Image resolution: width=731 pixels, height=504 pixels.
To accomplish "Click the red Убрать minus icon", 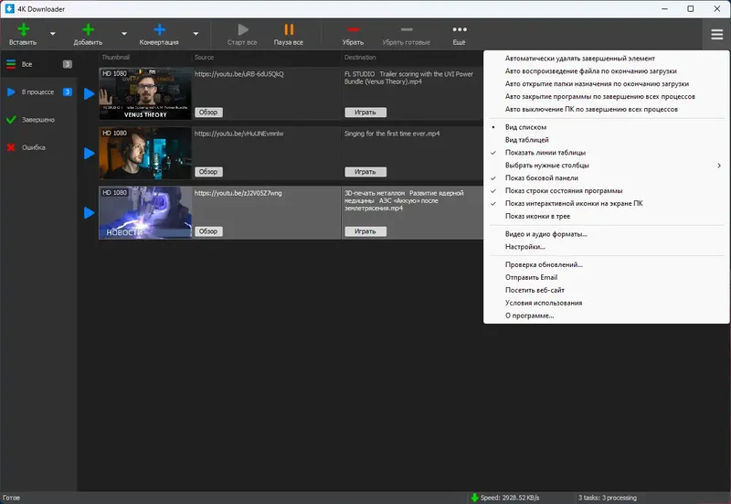I will pos(353,29).
